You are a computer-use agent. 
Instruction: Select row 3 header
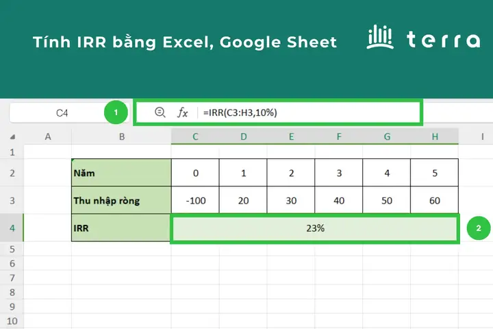coord(12,200)
